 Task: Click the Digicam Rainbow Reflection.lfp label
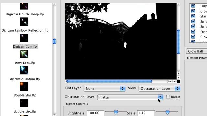[x=25, y=30]
